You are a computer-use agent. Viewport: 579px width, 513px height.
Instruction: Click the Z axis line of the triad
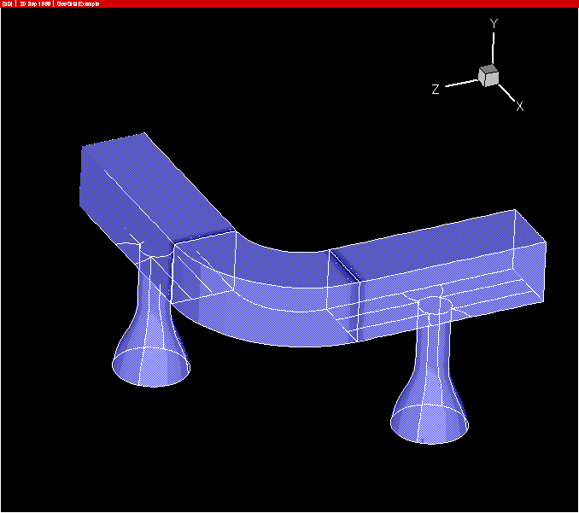(x=461, y=83)
